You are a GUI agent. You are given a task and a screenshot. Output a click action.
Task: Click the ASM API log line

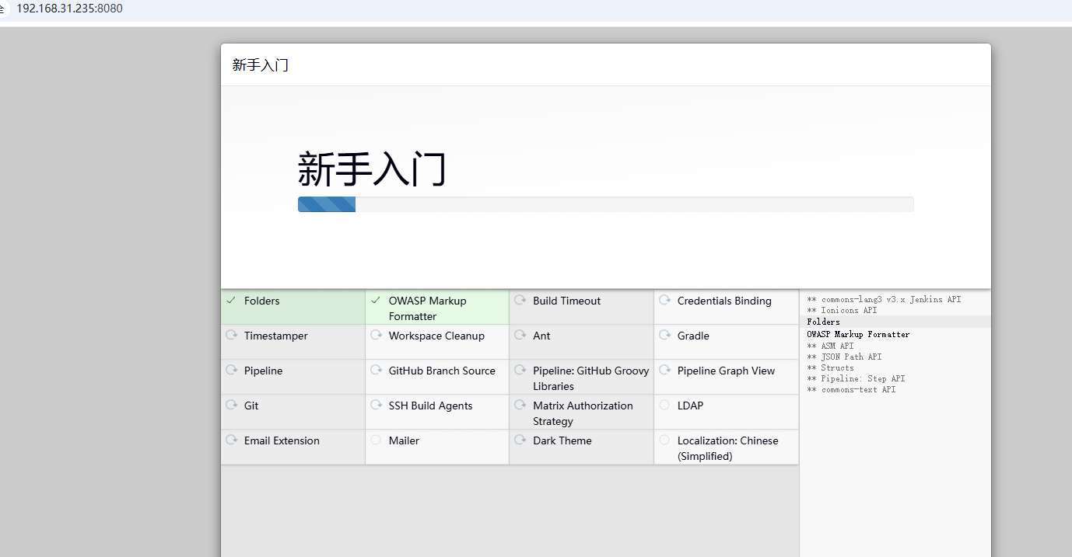tap(830, 346)
